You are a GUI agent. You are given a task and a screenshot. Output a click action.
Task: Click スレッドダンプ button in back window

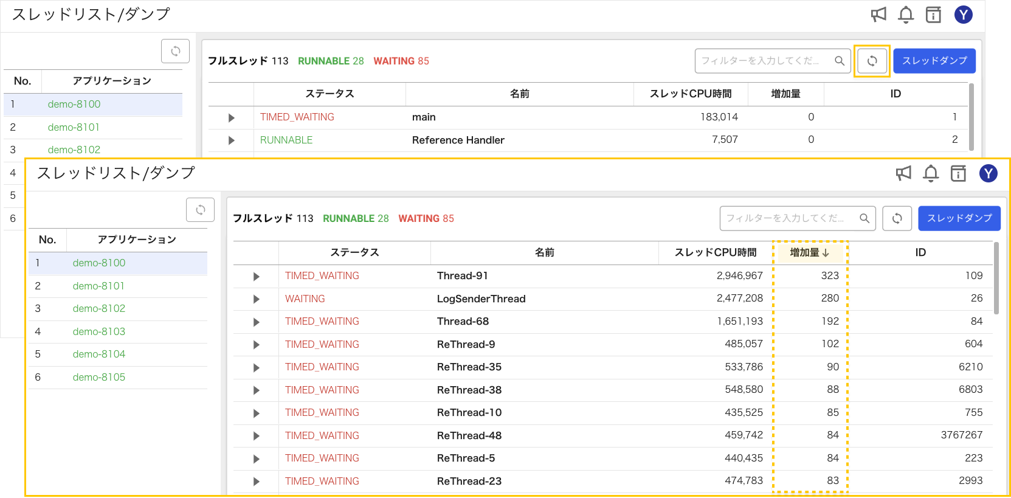click(934, 61)
